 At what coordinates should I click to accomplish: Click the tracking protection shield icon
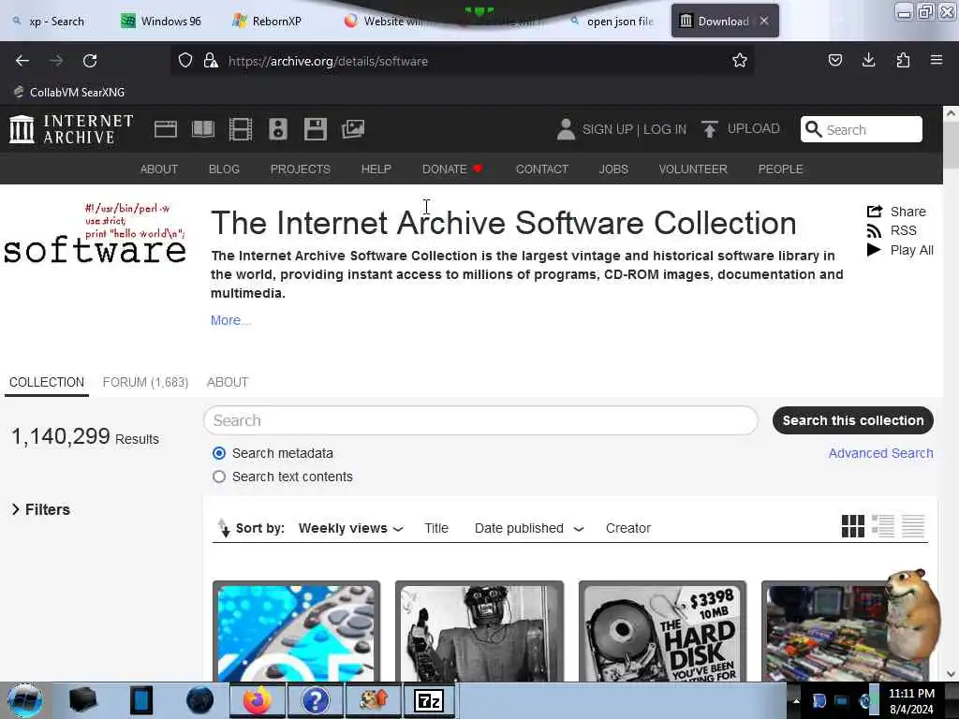(x=185, y=61)
